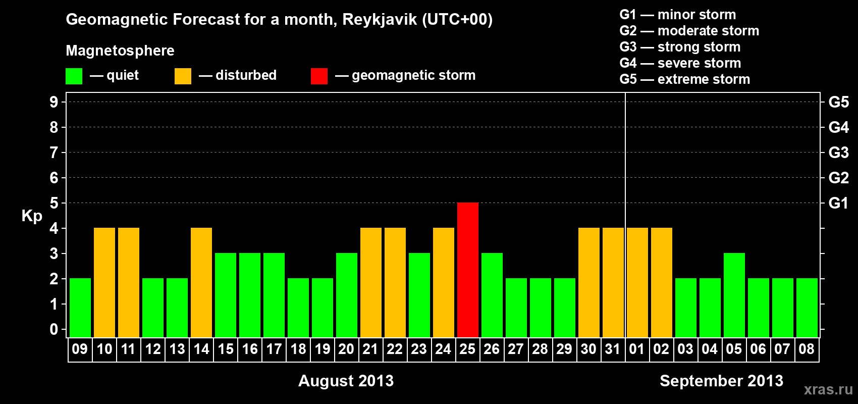Click date label 29 on the axis
Viewport: 858px width, 404px height.
[x=564, y=349]
